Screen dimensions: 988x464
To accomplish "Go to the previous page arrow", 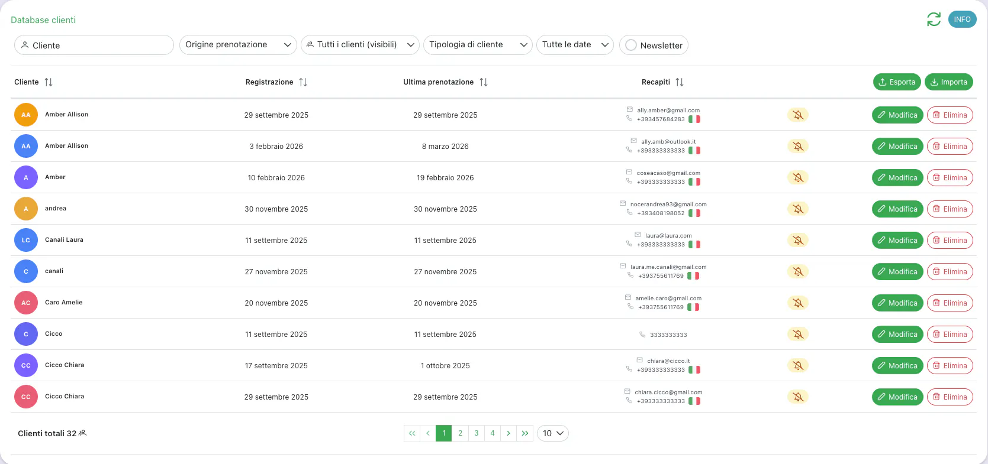I will point(428,433).
